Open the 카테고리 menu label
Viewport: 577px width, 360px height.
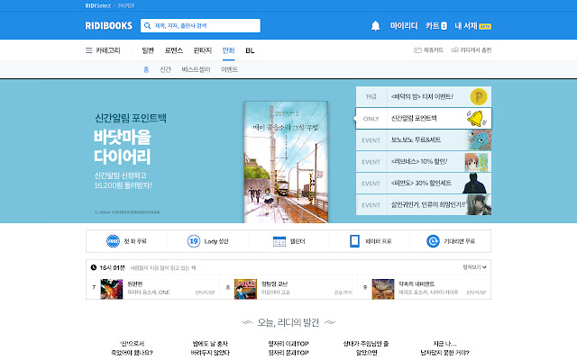point(108,50)
